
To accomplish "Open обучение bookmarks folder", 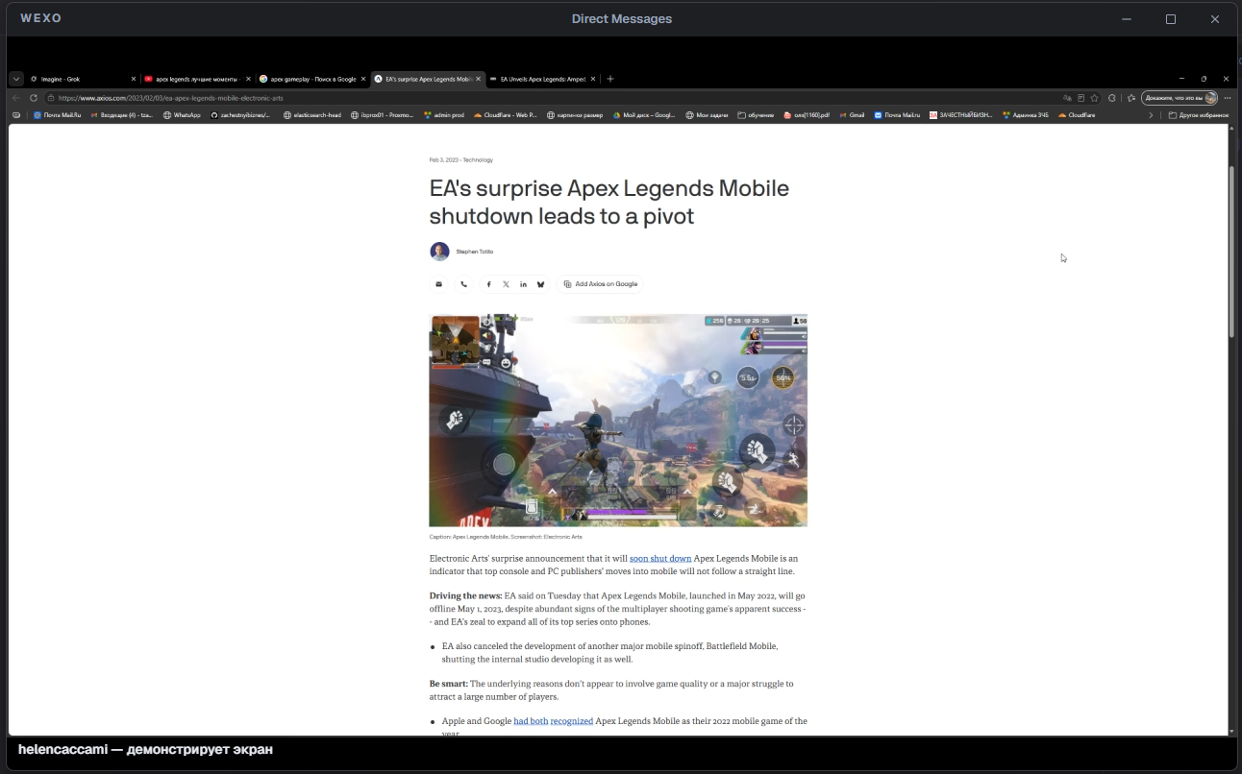I will pos(756,115).
